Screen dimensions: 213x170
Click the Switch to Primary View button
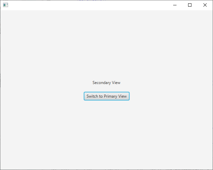click(106, 96)
